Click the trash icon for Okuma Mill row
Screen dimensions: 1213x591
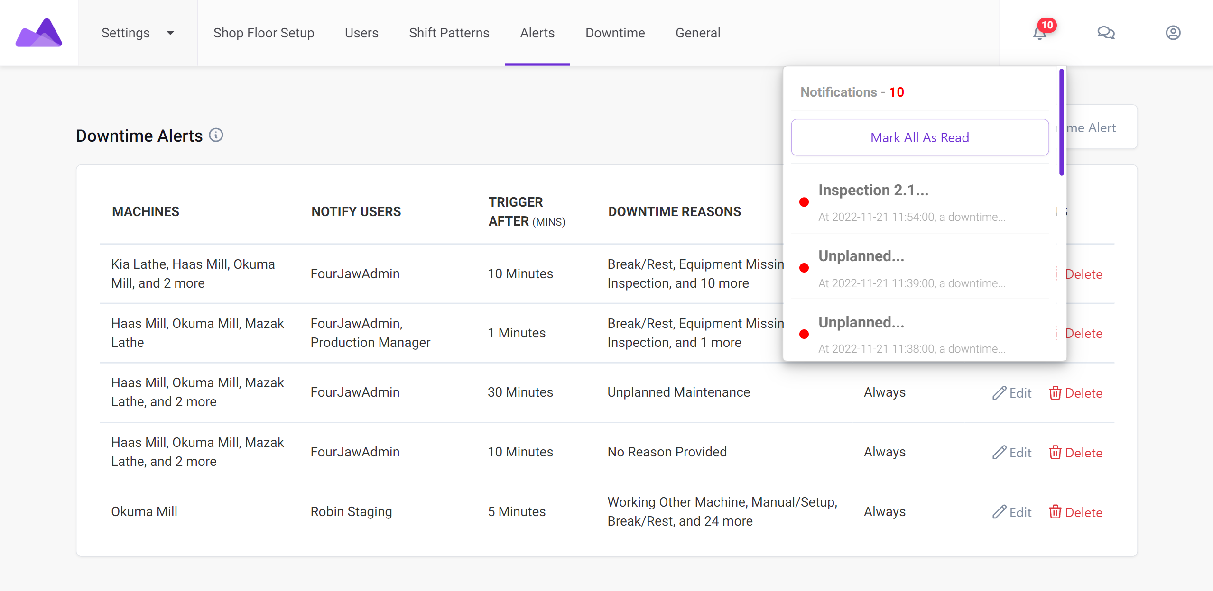coord(1055,512)
